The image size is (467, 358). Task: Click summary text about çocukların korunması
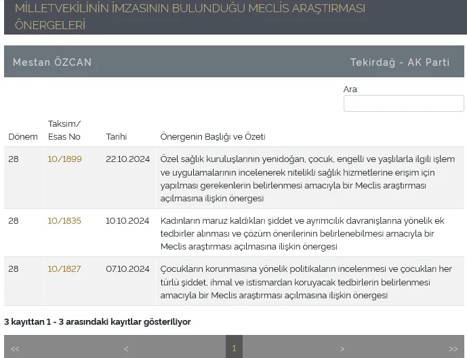pyautogui.click(x=306, y=282)
